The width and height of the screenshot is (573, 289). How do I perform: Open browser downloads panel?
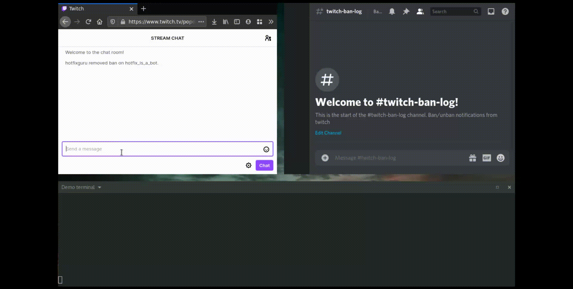pyautogui.click(x=214, y=22)
